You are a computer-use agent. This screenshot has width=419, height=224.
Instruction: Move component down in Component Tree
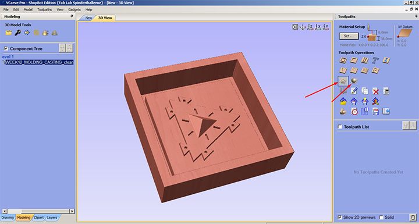[69, 48]
